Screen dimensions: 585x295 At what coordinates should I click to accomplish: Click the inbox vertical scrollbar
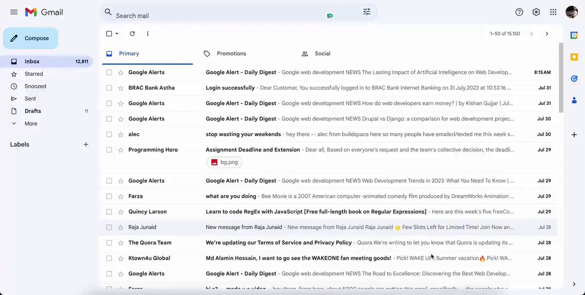pyautogui.click(x=561, y=78)
